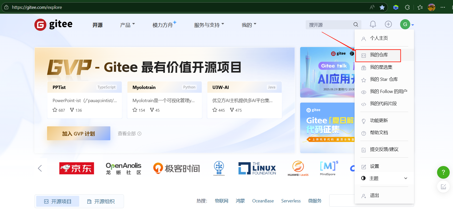Open the U3W-AI project card title
Screen dimensions: 453x211
[221, 87]
